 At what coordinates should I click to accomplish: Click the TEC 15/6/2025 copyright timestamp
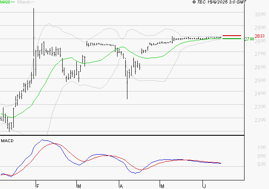click(x=219, y=2)
